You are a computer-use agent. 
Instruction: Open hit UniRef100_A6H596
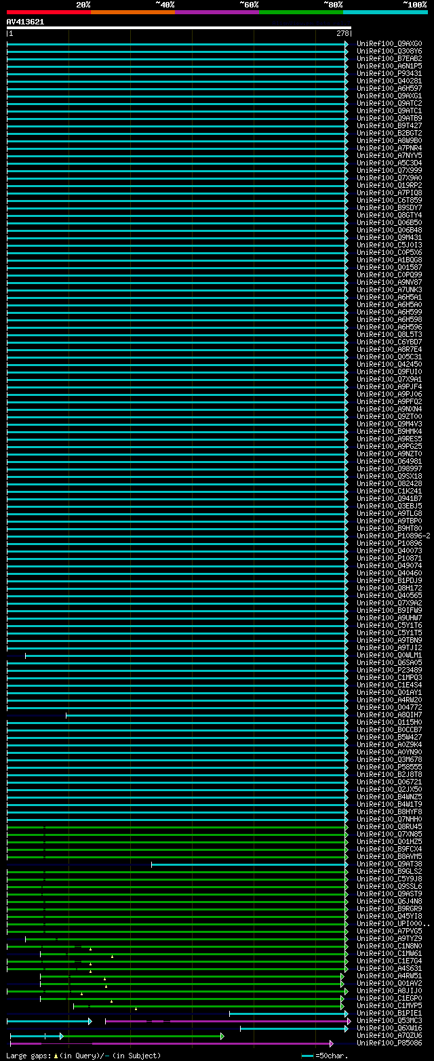point(389,327)
